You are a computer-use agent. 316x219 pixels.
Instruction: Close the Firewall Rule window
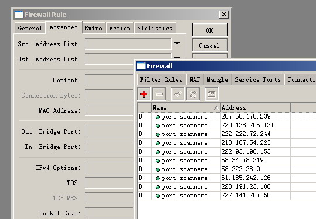pos(224,14)
